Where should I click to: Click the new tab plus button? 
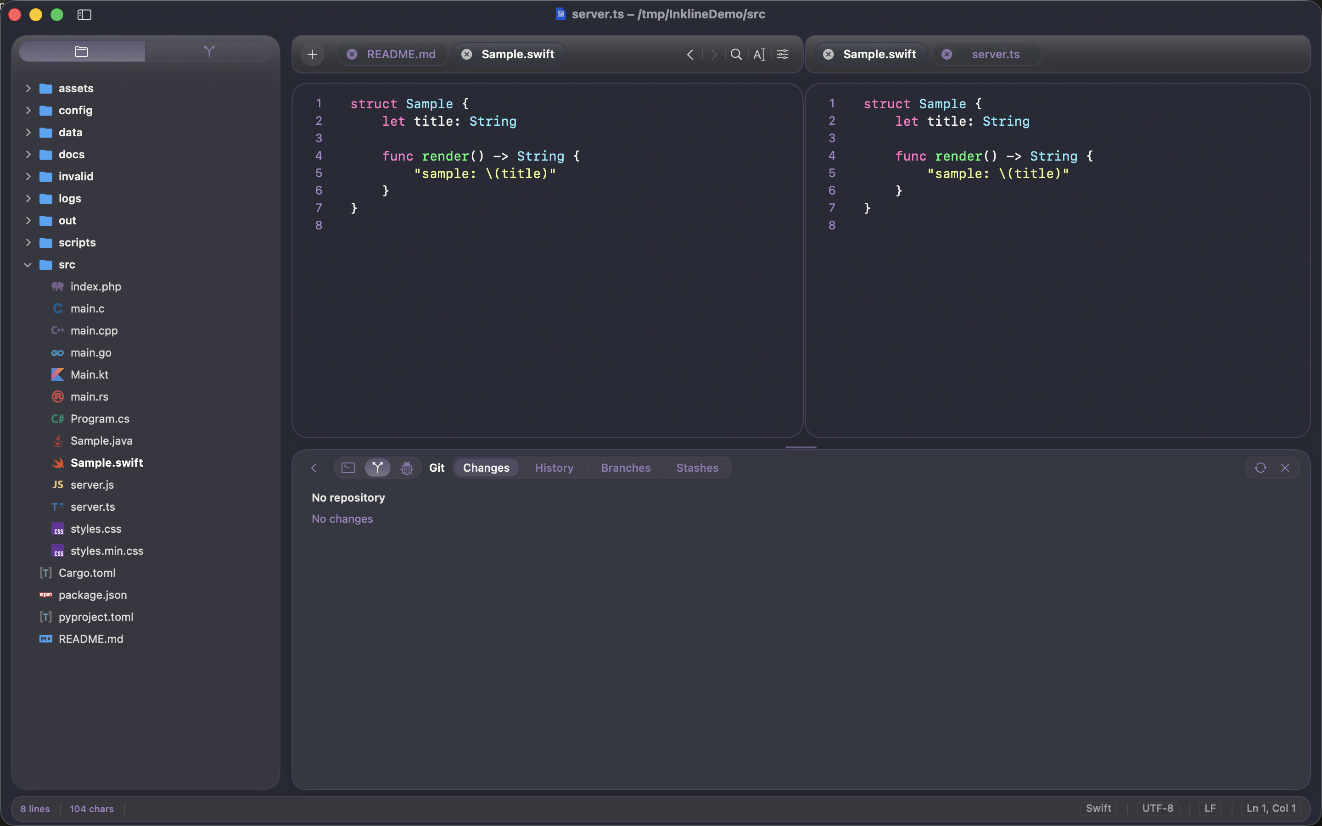tap(313, 54)
